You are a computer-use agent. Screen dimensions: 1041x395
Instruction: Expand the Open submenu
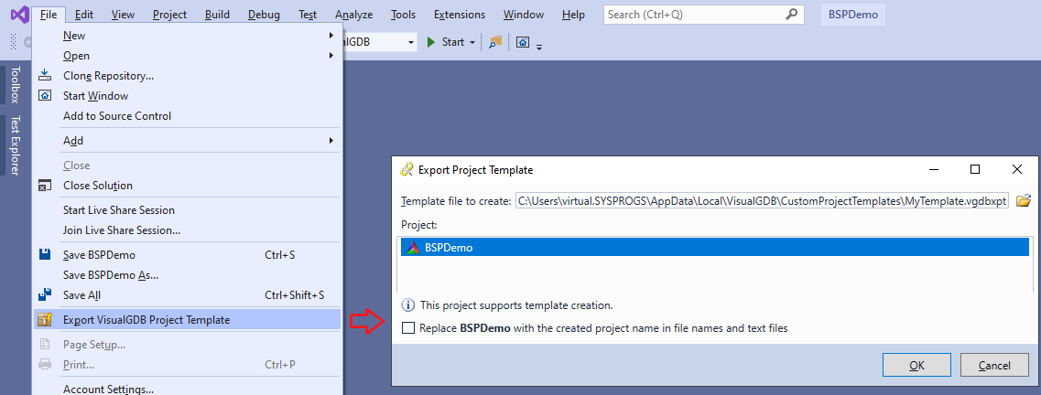pyautogui.click(x=188, y=56)
